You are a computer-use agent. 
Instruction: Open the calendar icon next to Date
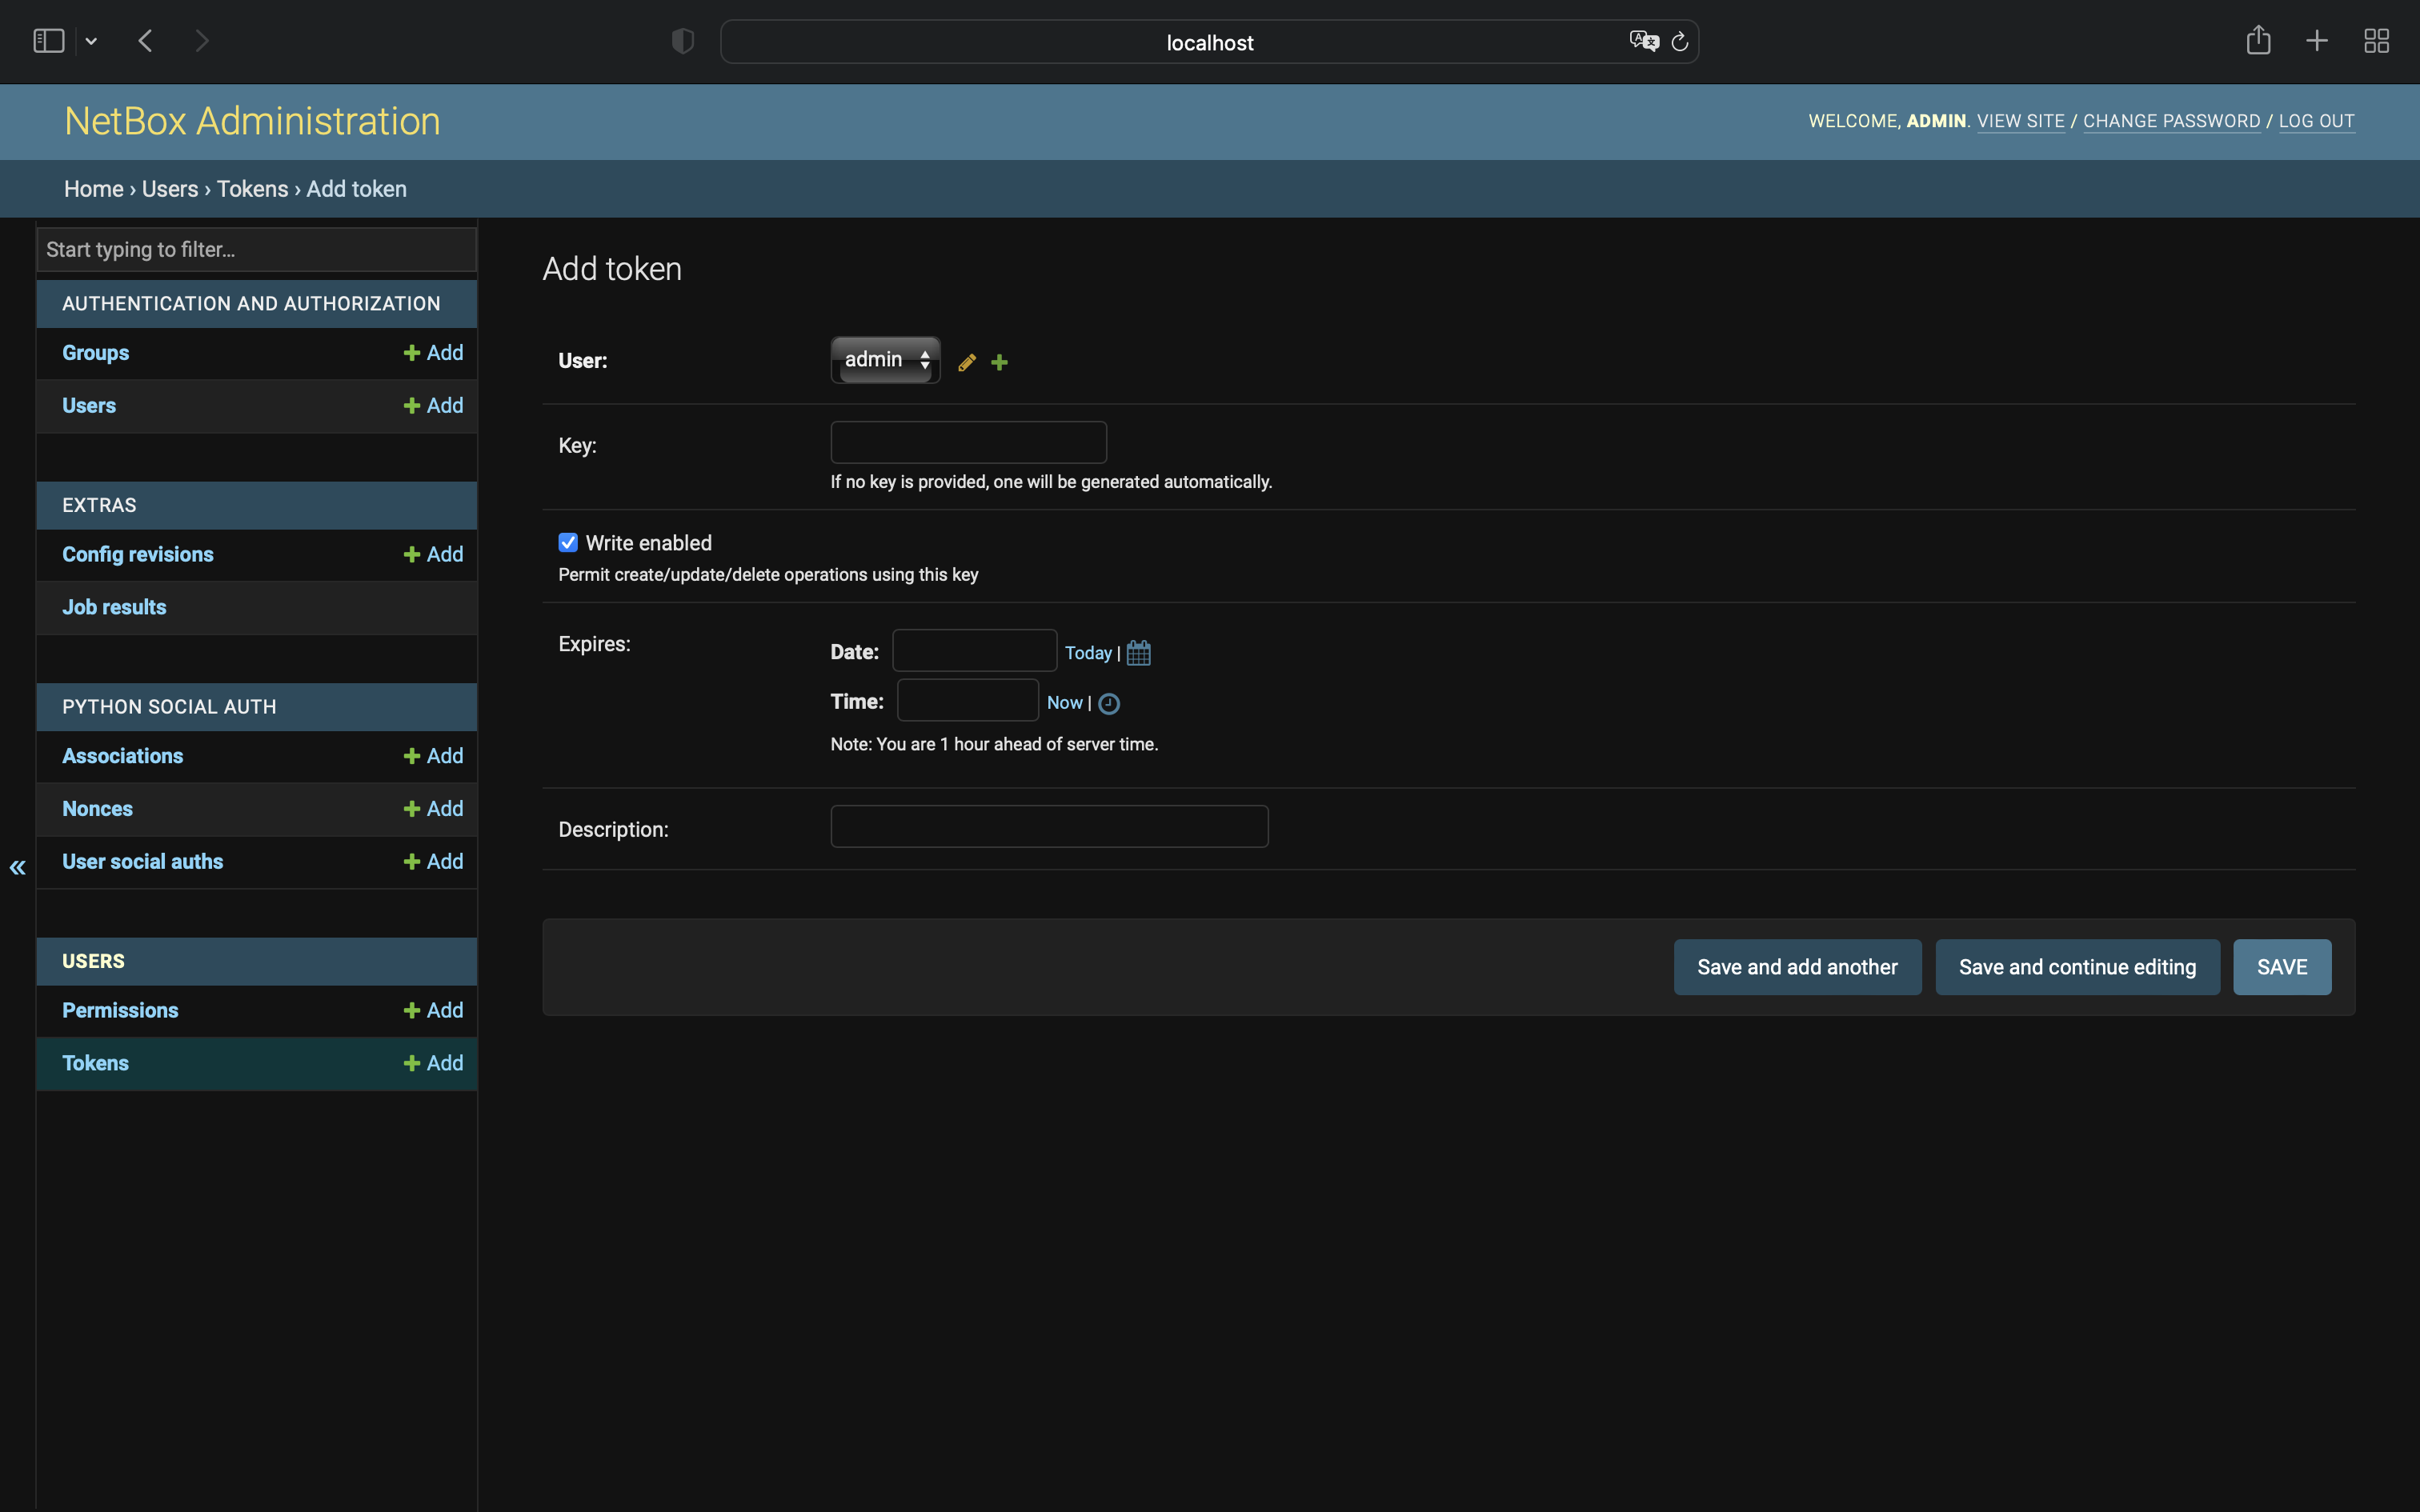coord(1138,651)
